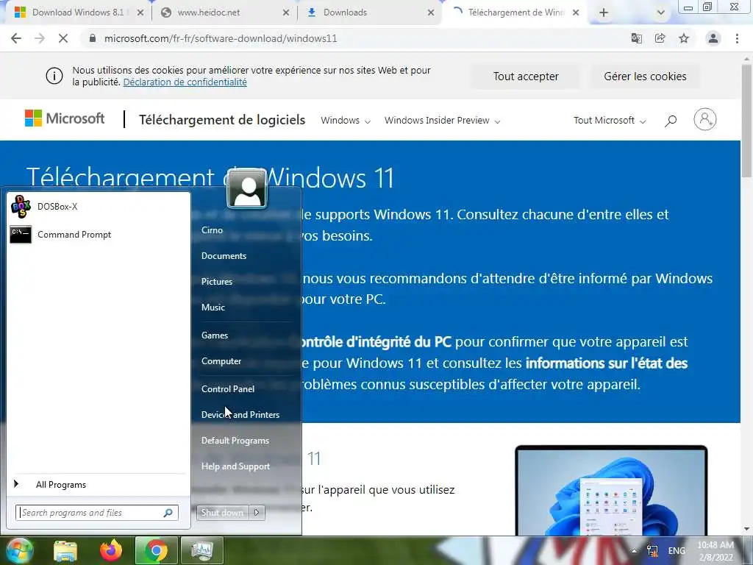Show hidden tray icons arrow

634,551
